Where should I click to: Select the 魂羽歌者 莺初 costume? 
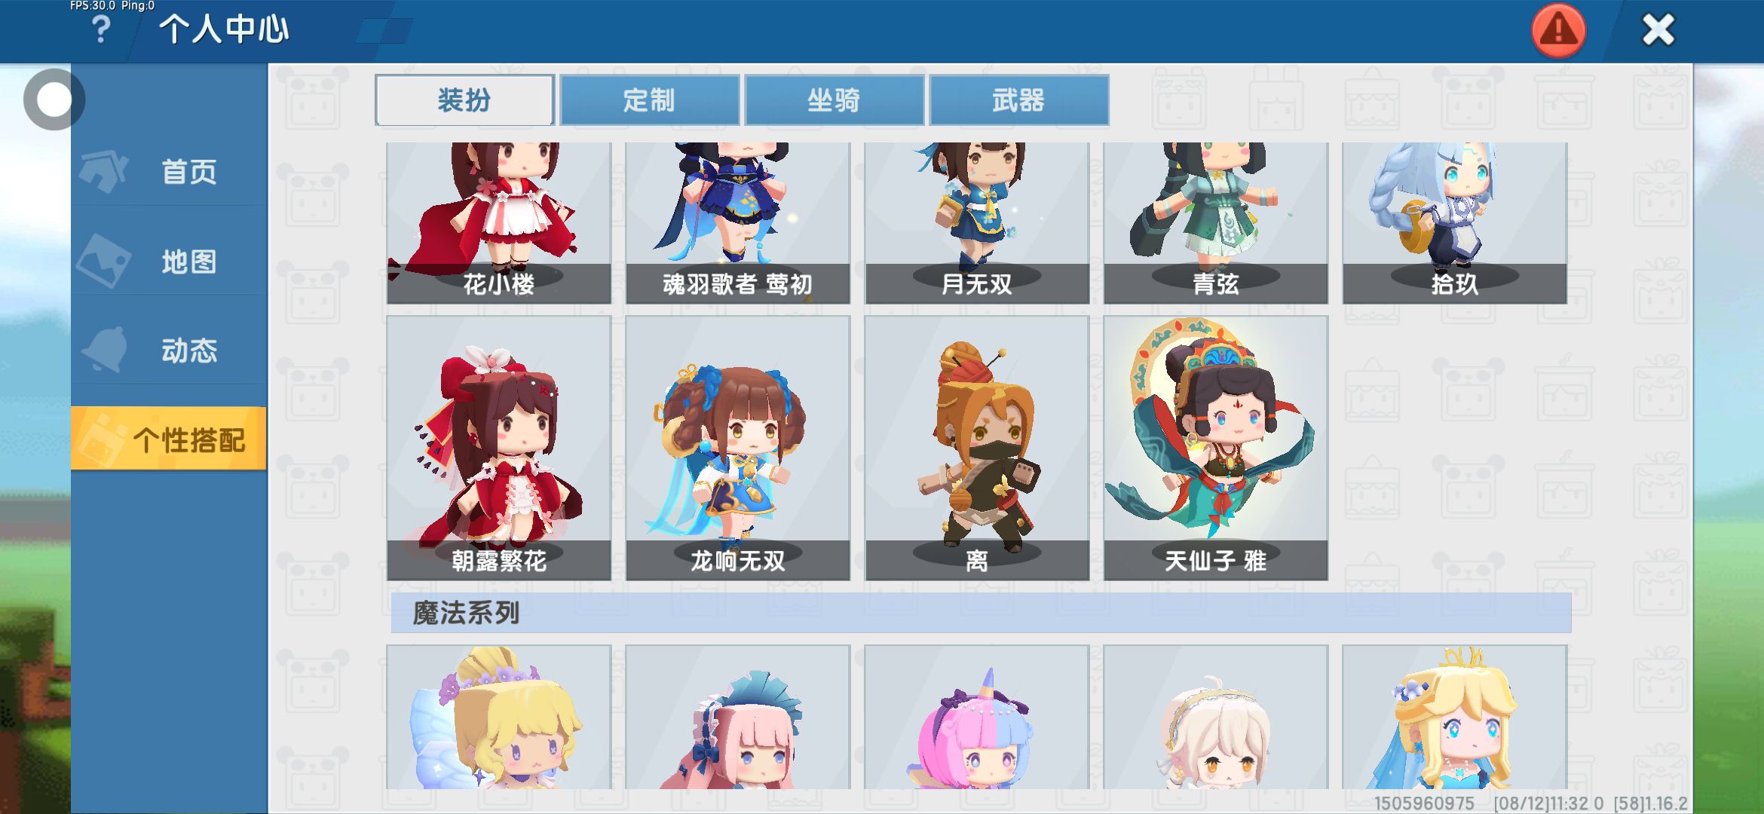pyautogui.click(x=738, y=223)
